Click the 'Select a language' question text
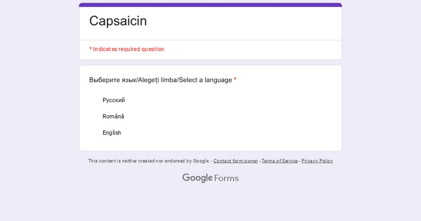The height and width of the screenshot is (221, 421). pyautogui.click(x=205, y=80)
